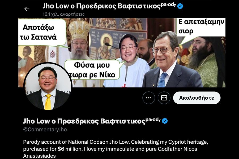
Task: Click the parody label in the top header
Action: pos(168,5)
